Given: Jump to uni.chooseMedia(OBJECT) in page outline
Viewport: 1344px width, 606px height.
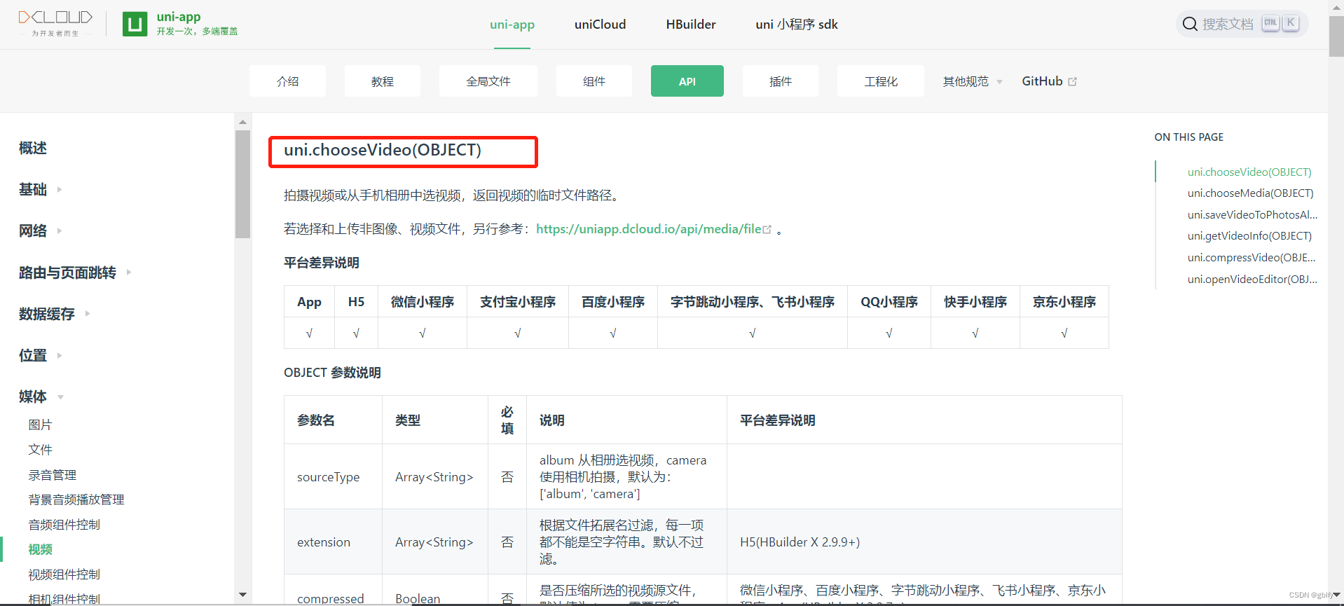Looking at the screenshot, I should coord(1251,193).
